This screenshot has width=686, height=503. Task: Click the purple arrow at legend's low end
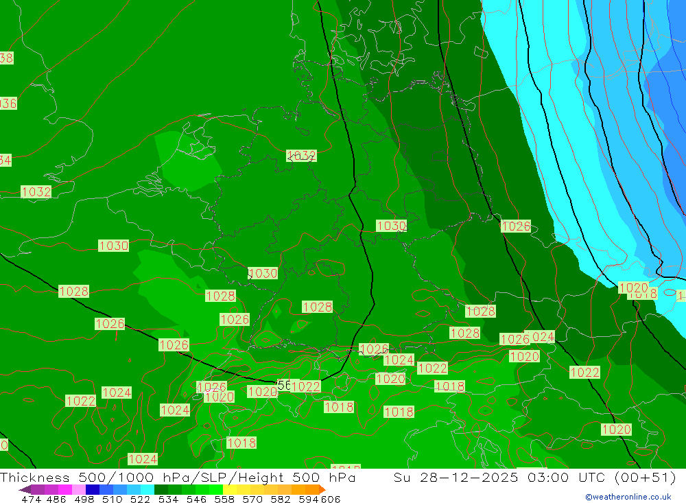tap(25, 489)
